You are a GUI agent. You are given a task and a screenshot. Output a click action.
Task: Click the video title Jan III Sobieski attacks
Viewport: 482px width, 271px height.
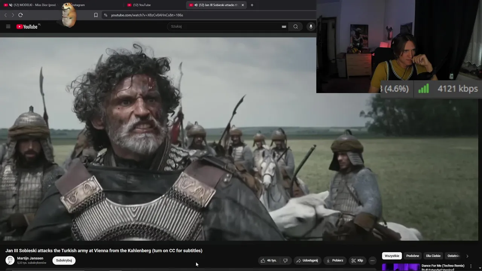[104, 251]
